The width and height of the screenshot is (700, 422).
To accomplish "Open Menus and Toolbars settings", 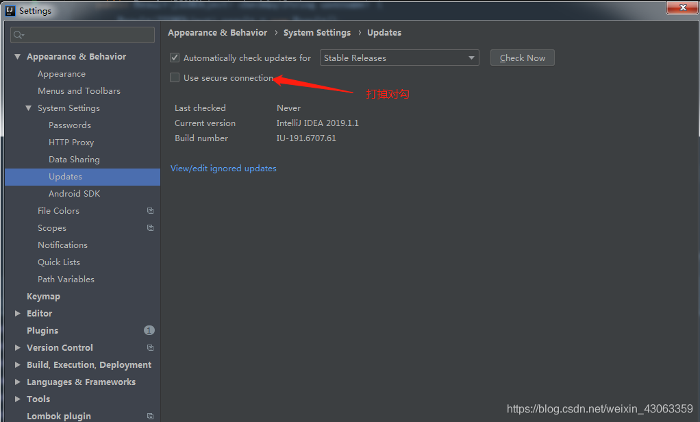I will click(79, 91).
